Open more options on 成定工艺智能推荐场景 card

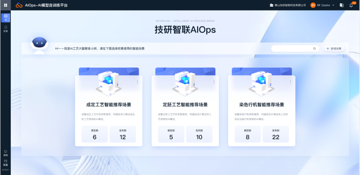[137, 82]
